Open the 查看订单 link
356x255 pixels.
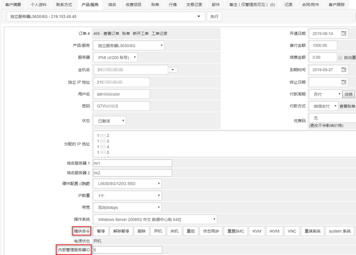click(111, 33)
